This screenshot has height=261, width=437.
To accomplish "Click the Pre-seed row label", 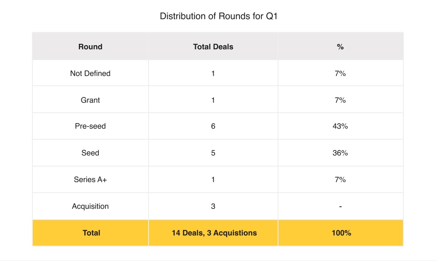I will coord(90,126).
